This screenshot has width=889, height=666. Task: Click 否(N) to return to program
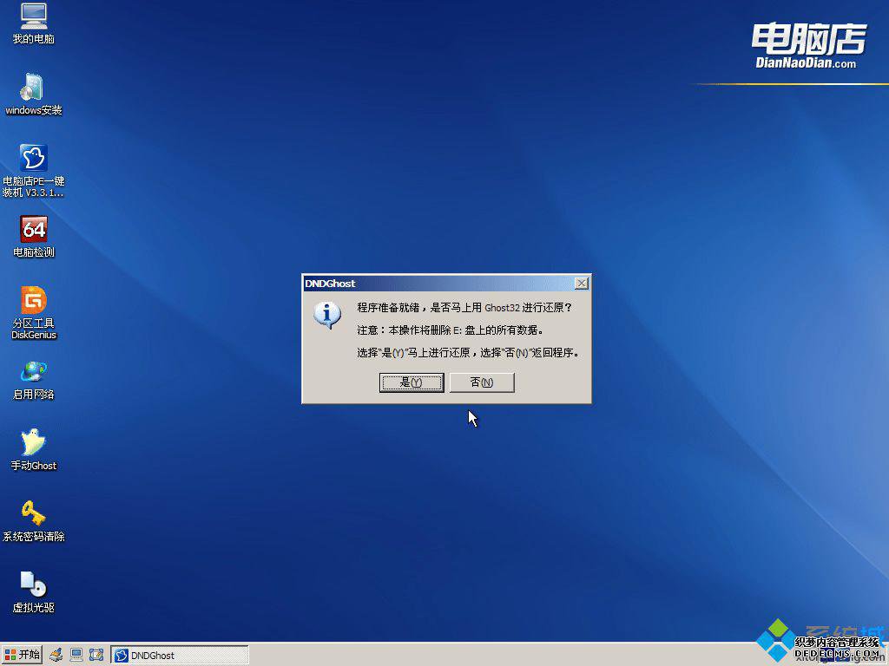(482, 382)
